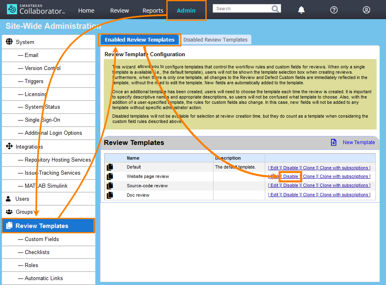Click the document icon beside Default template
Viewport: 386px width, 285px height.
[109, 167]
